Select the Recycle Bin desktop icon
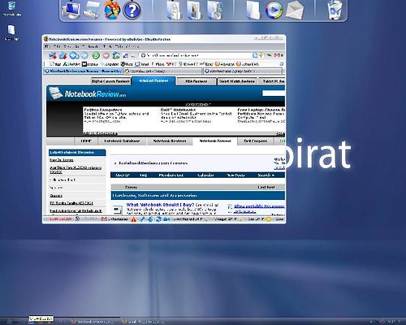 pyautogui.click(x=11, y=9)
